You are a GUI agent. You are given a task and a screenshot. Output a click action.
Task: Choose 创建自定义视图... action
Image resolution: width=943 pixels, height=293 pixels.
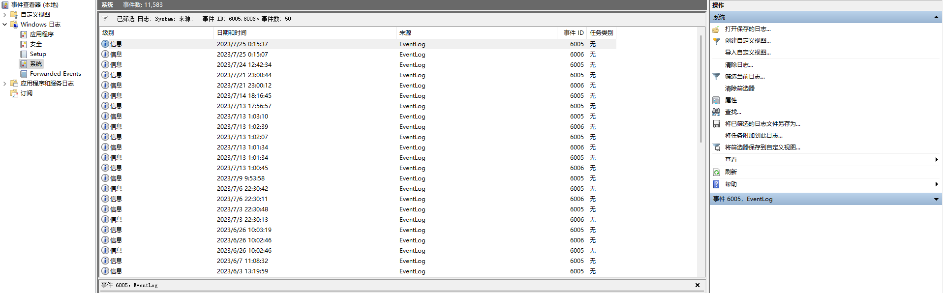click(748, 41)
